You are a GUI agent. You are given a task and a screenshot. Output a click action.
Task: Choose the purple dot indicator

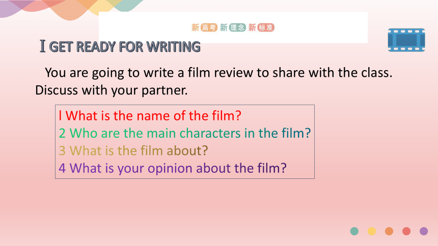click(424, 231)
